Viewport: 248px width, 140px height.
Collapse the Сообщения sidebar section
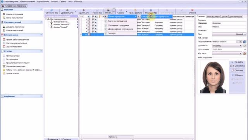click(41, 96)
